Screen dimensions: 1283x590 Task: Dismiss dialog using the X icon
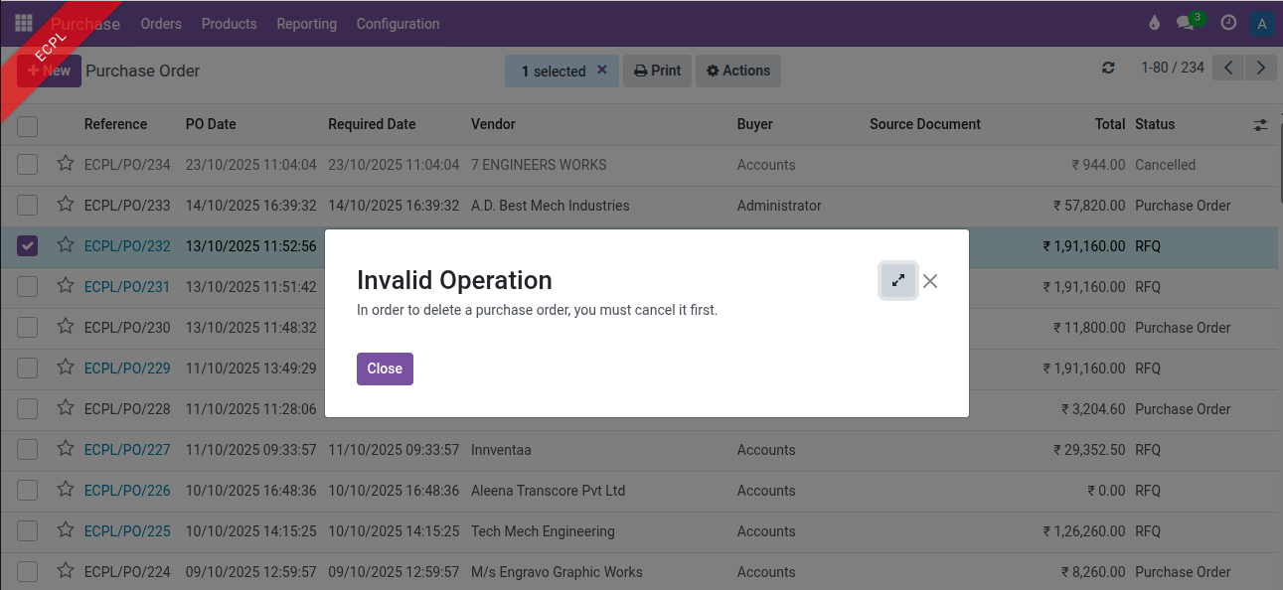(930, 281)
